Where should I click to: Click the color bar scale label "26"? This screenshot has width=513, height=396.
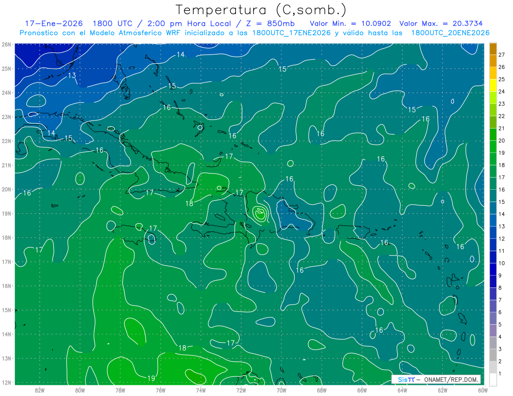pyautogui.click(x=501, y=67)
